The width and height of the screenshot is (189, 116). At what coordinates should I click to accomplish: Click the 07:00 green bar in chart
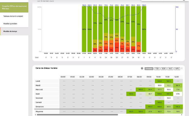(x=84, y=29)
